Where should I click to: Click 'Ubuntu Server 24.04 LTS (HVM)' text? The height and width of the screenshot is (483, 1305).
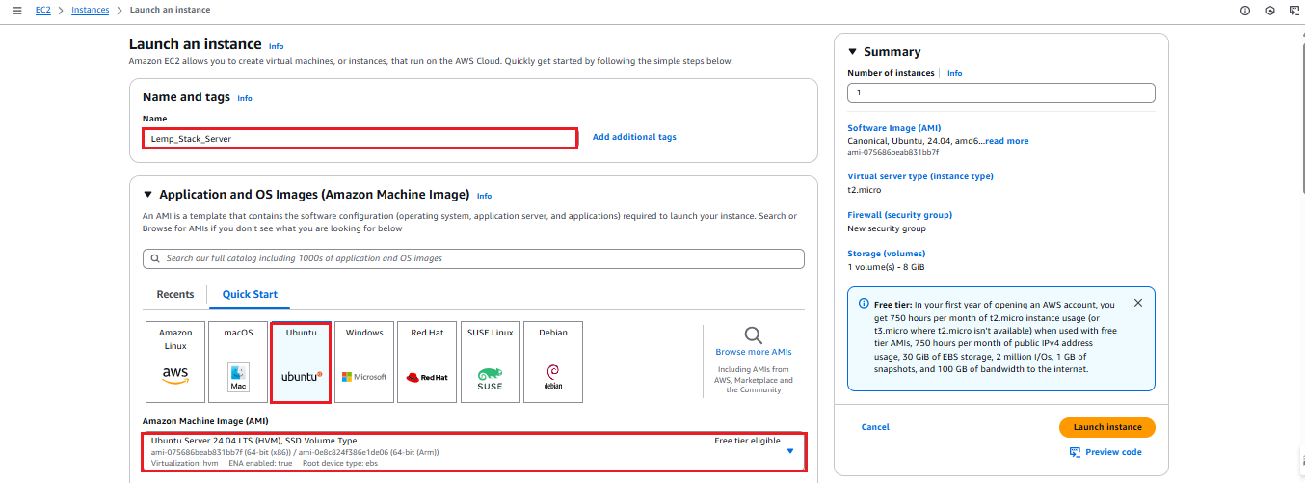click(217, 441)
